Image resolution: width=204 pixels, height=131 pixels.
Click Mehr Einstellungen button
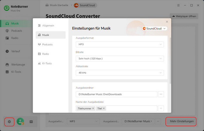click(x=182, y=121)
